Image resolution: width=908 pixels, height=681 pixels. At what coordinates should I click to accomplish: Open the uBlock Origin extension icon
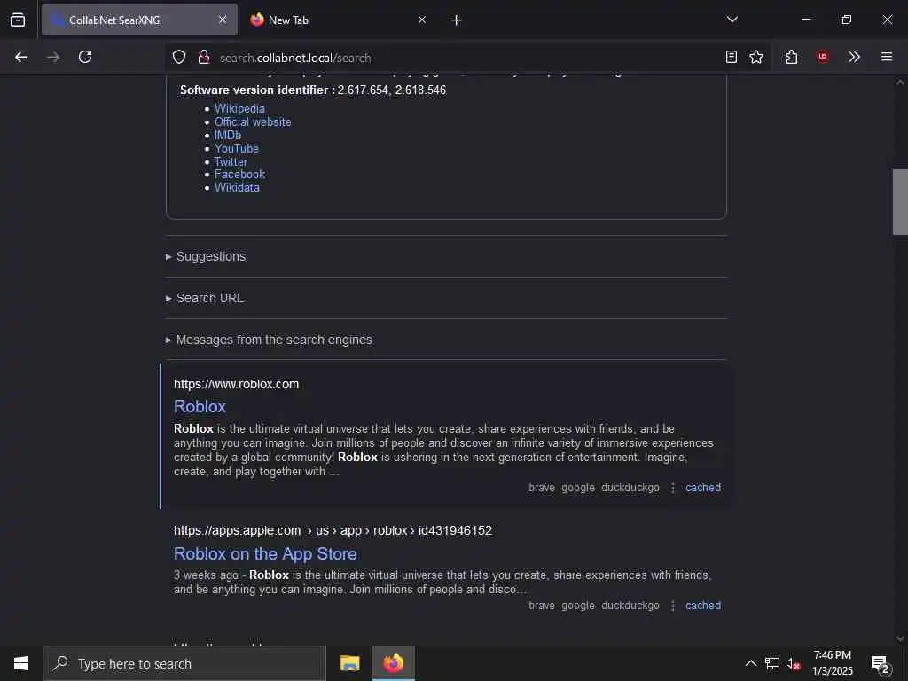[823, 57]
